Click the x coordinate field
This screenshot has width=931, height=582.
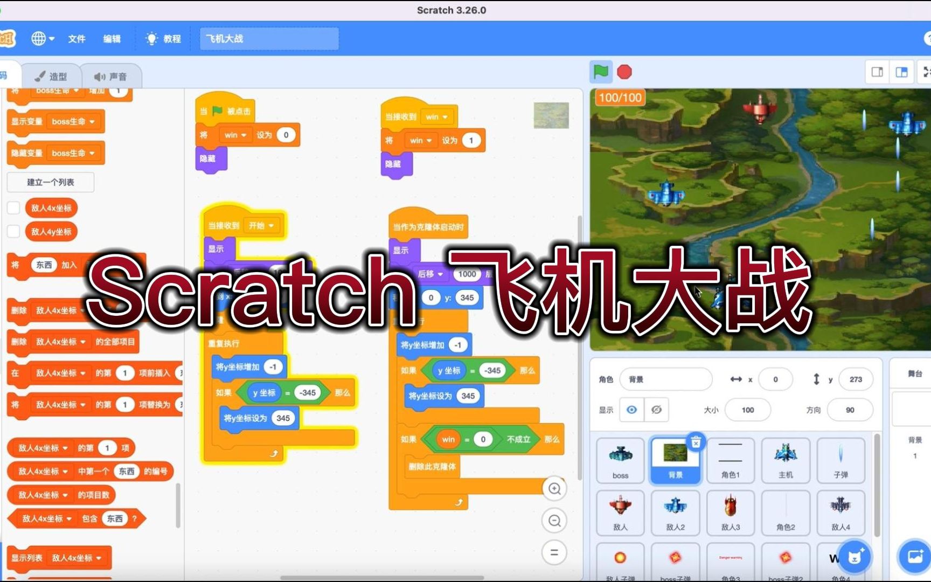tap(775, 379)
